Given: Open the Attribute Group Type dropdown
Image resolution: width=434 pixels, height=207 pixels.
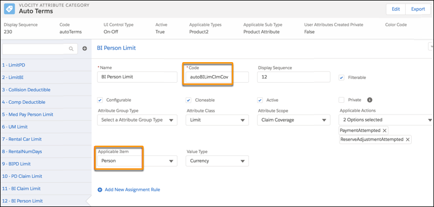Looking at the screenshot, I should [137, 120].
